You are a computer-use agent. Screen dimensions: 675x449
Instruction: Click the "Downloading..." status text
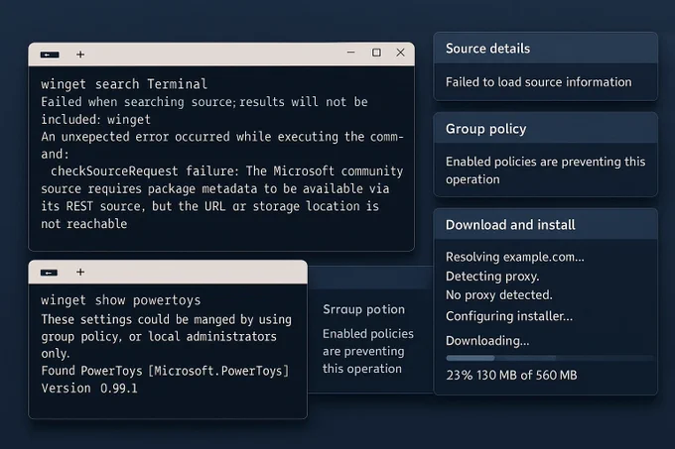pos(487,341)
